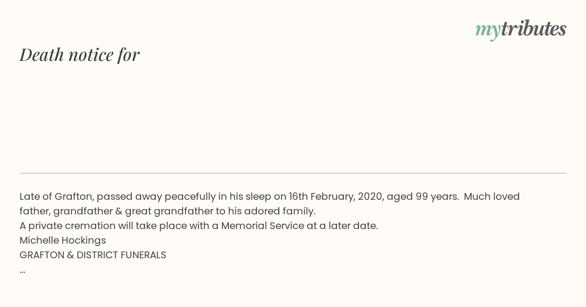586x307 pixels.
Task: Expand the trailing ellipsis for more text
Action: coord(22,271)
